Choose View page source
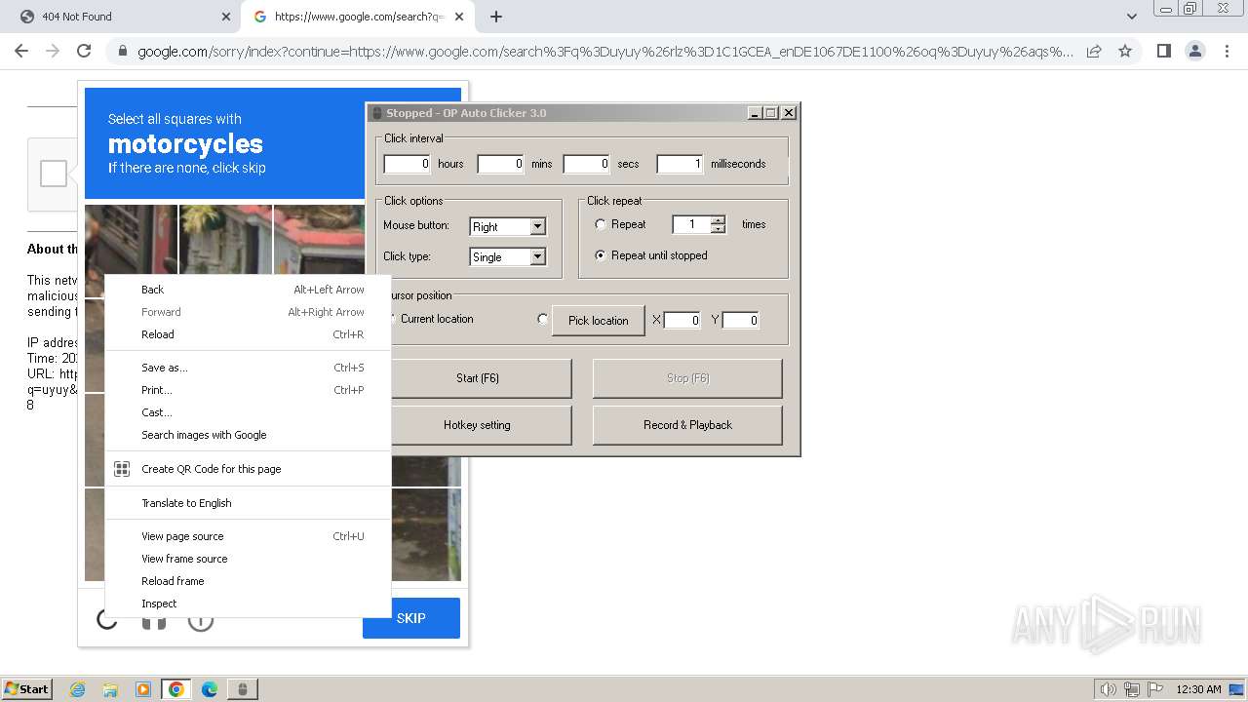1248x702 pixels. pos(249,536)
